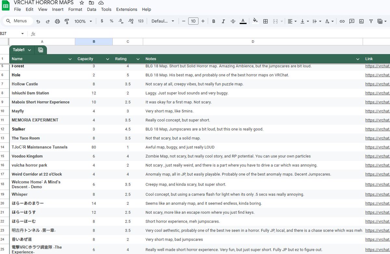Open the Tools menu

[x=106, y=9]
